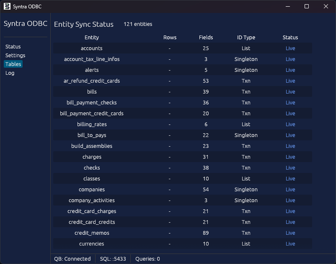Sort the table by the Fields column
The image size is (336, 264).
tap(206, 37)
